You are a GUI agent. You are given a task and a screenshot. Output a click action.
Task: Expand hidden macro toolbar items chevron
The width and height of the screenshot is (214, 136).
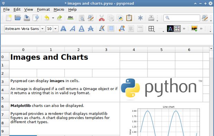[x=201, y=29]
